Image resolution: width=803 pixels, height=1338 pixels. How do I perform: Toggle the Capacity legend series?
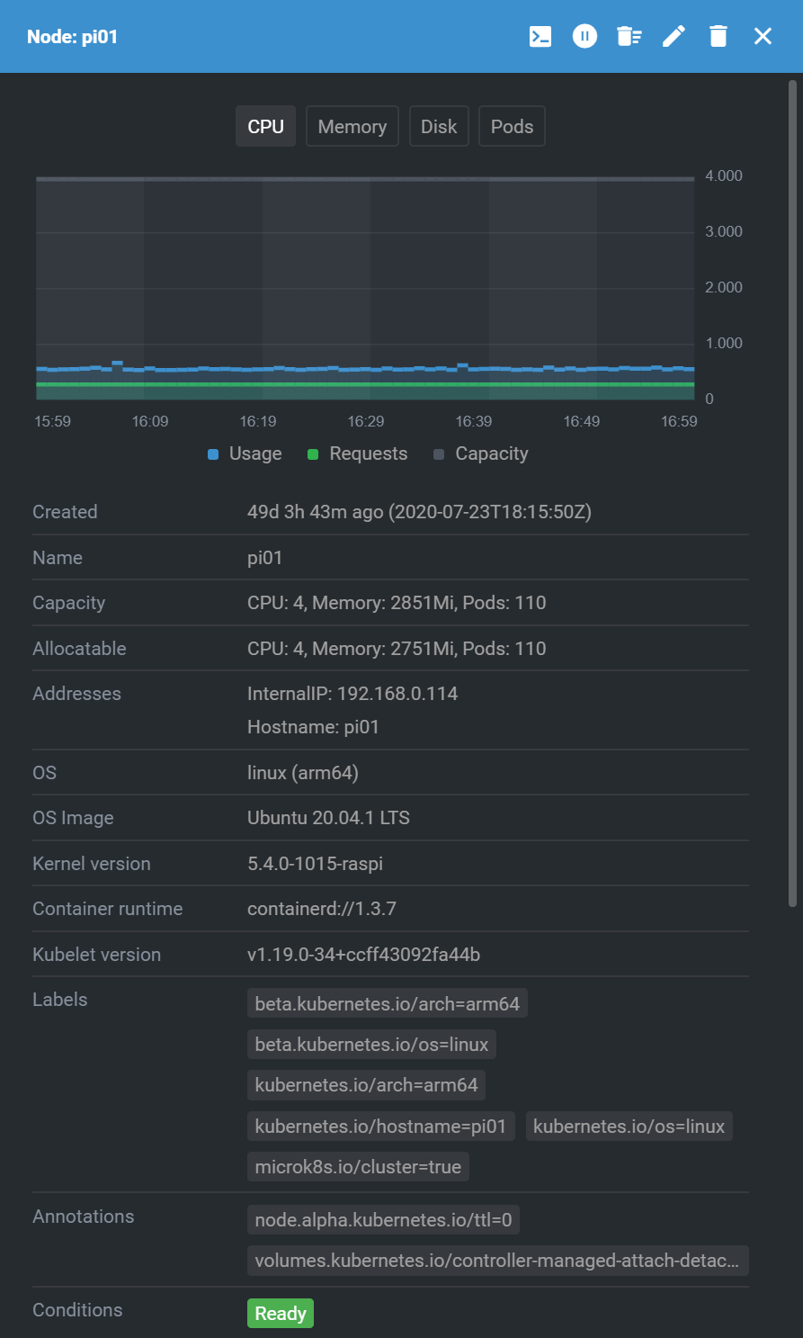[481, 453]
